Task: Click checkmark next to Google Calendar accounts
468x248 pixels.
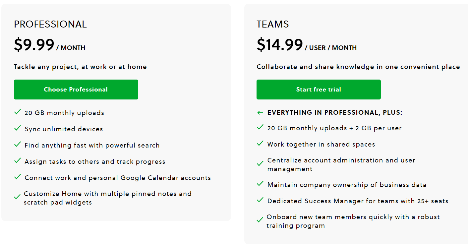Action: [18, 177]
